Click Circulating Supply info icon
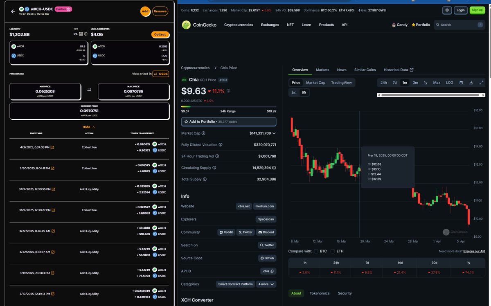491x306 pixels. click(214, 167)
